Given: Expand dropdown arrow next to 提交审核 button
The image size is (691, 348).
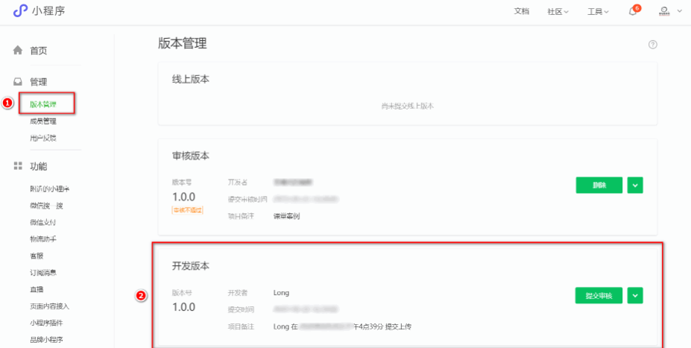Looking at the screenshot, I should tap(635, 296).
